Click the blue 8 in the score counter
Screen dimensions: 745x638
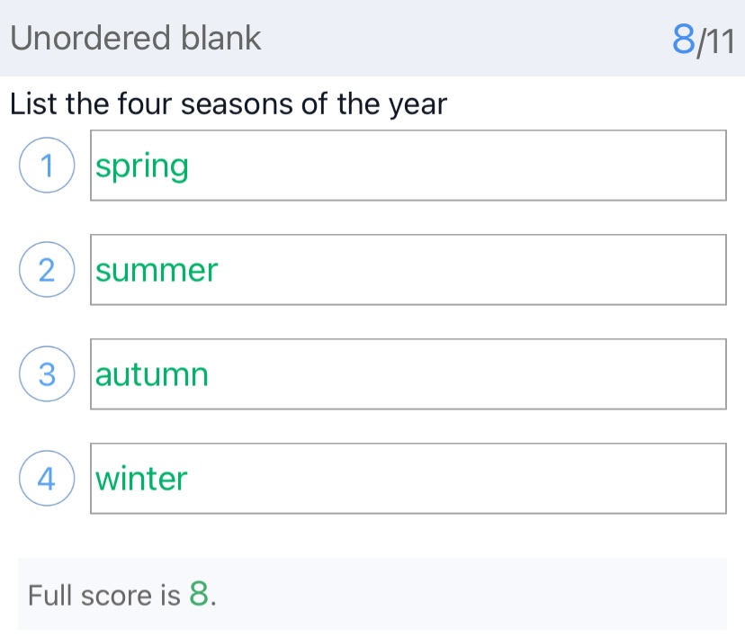684,40
